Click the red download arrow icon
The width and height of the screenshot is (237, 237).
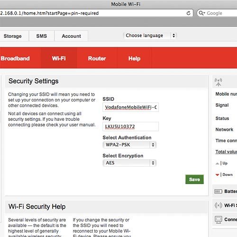(218, 175)
